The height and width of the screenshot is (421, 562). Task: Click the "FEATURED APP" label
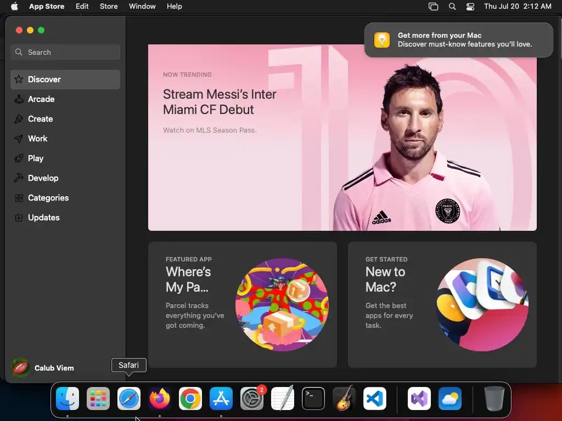[189, 259]
